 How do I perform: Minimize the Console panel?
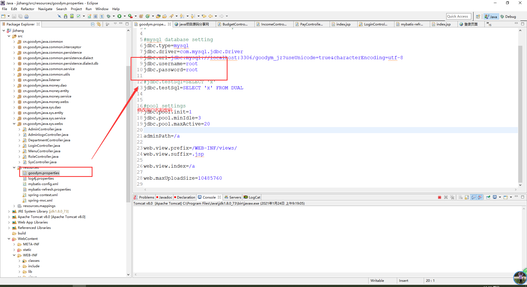click(x=516, y=197)
